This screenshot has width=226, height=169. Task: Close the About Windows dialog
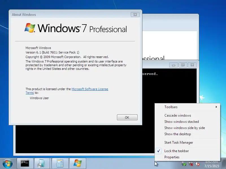(x=135, y=15)
